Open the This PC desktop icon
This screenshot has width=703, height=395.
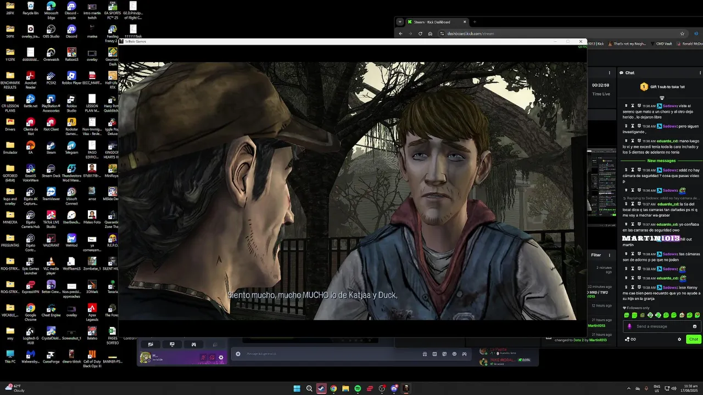10,356
